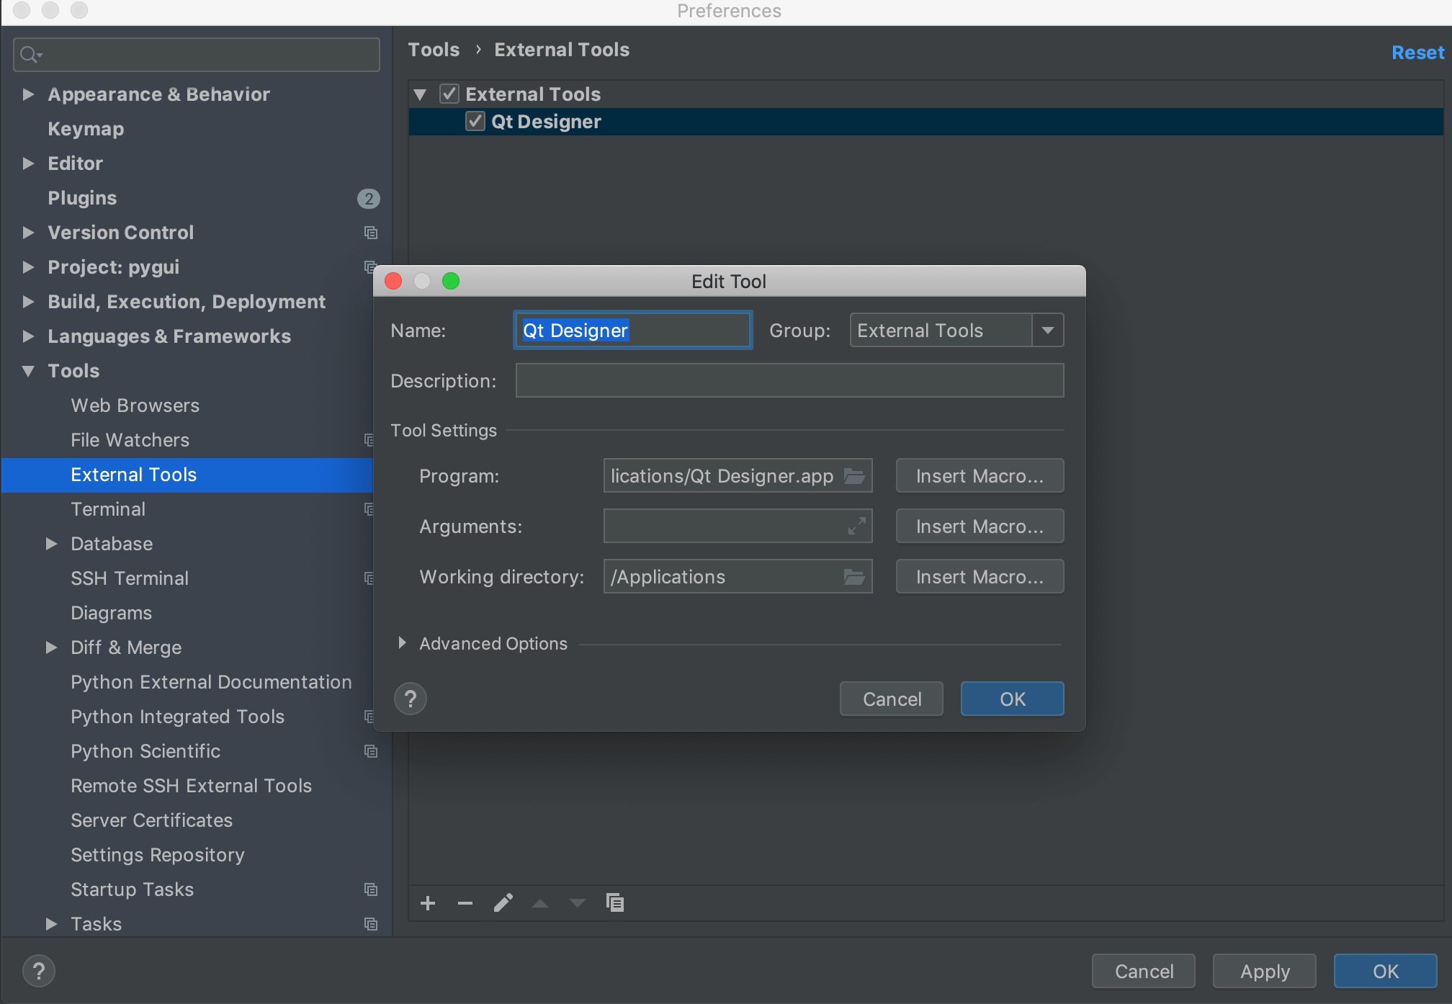Click Insert Macro button for Program
This screenshot has width=1452, height=1004.
980,476
